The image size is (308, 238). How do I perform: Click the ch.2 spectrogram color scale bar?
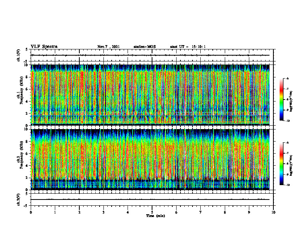click(x=281, y=164)
